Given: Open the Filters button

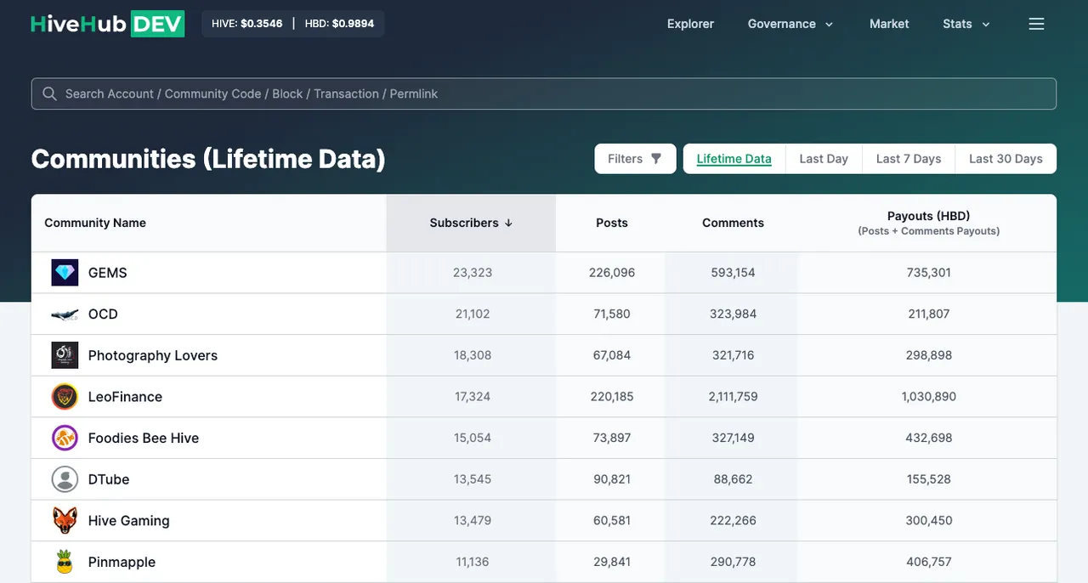Looking at the screenshot, I should [635, 159].
